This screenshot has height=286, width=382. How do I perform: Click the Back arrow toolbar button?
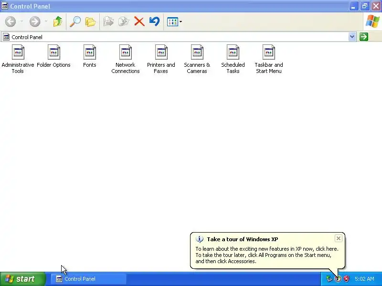[x=11, y=21]
